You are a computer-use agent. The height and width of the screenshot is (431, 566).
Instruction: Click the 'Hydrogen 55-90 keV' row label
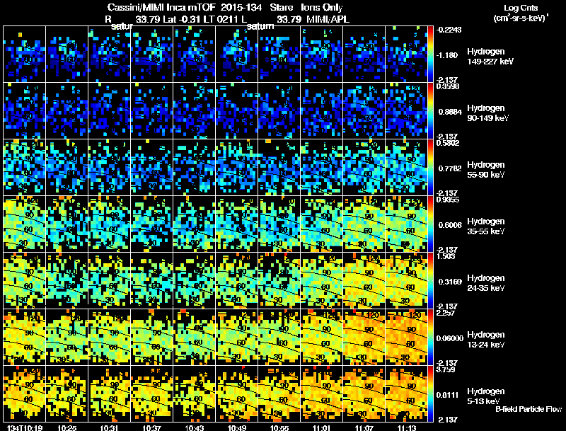click(486, 170)
